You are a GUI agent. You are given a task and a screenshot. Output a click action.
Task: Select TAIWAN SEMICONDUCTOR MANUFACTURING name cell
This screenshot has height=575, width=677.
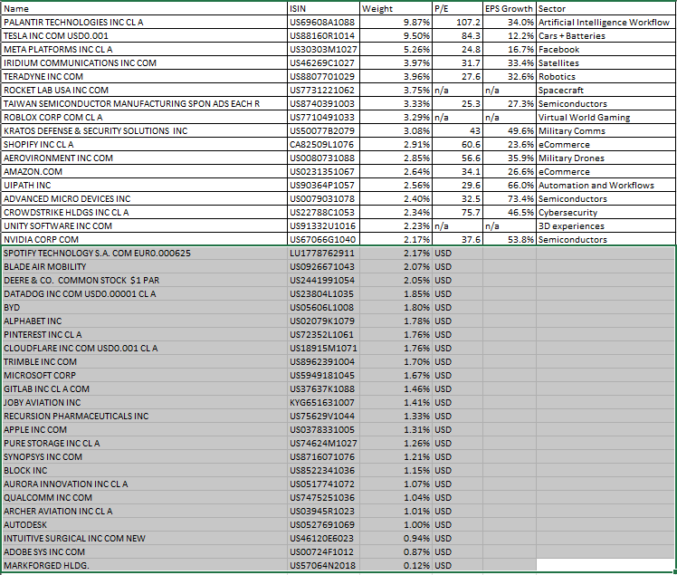point(144,104)
